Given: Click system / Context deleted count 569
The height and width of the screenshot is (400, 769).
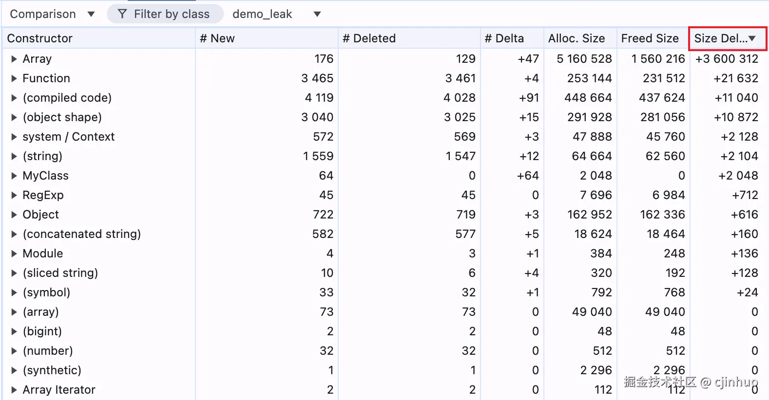Looking at the screenshot, I should point(465,137).
